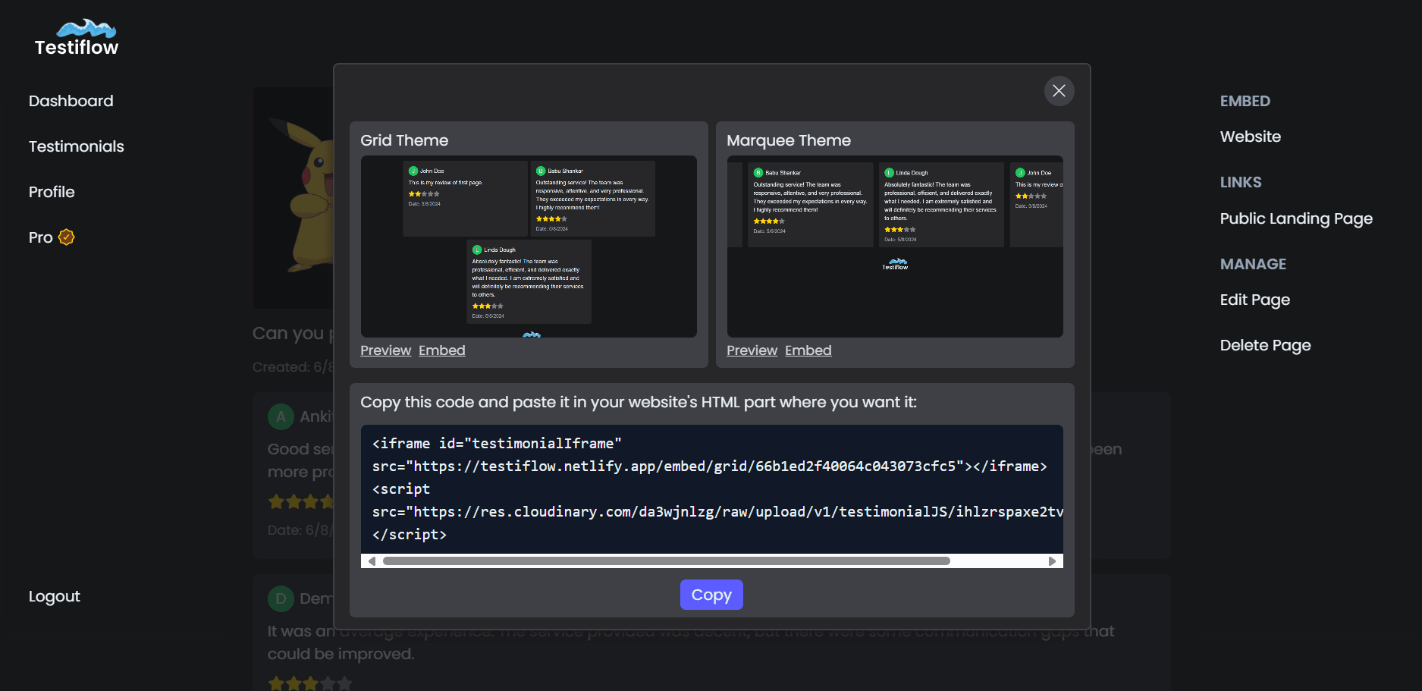Choose Edit Page under Manage
Screen dimensions: 1422x691
(x=1255, y=300)
